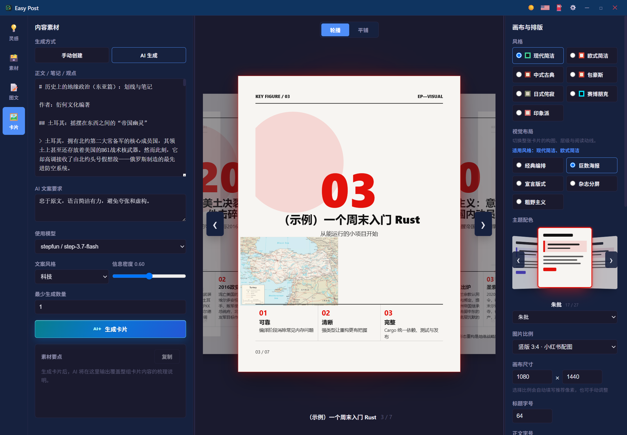Choose 巨数海报 visual layout
Image resolution: width=627 pixels, height=435 pixels.
pyautogui.click(x=592, y=165)
